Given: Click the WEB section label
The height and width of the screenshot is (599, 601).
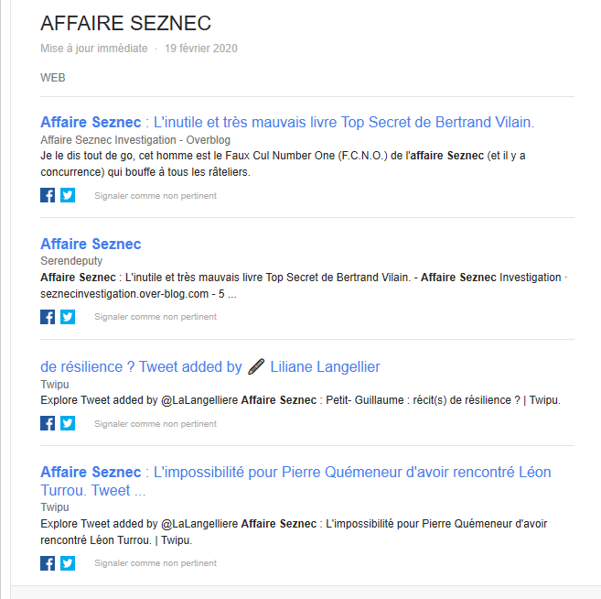Looking at the screenshot, I should tap(53, 78).
